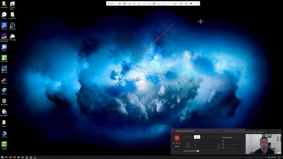Open the CloudApp desktop shortcut
283x159 pixels.
tap(12, 37)
